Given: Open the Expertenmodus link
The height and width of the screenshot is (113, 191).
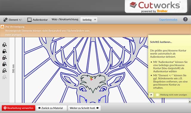Looking at the screenshot, I should (168, 19).
